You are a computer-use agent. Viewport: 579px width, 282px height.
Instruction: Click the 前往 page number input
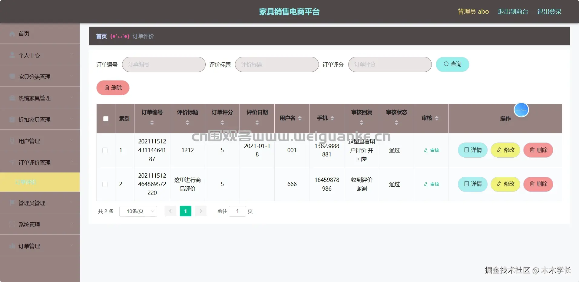click(x=237, y=211)
